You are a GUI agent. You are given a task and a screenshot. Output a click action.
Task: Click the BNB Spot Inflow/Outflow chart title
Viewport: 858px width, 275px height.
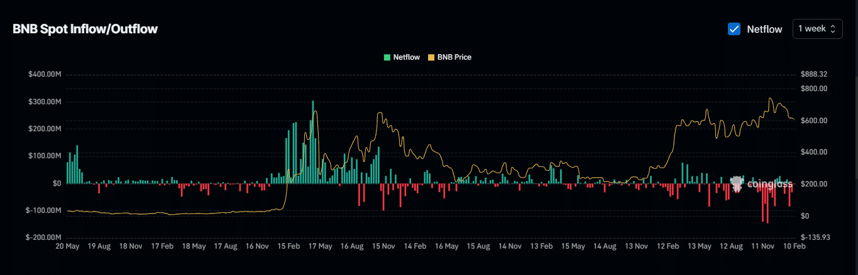[85, 29]
